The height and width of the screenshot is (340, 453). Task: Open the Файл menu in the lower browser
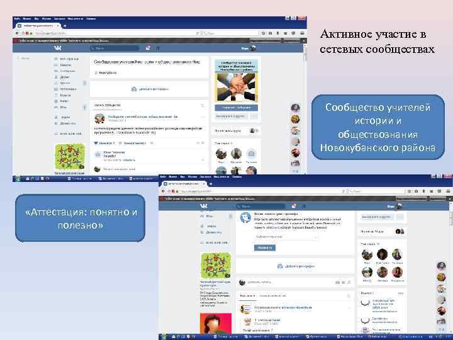(163, 176)
